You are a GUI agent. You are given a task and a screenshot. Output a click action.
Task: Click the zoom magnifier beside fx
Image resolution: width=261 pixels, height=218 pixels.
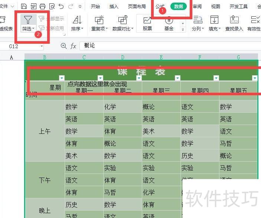[64, 46]
